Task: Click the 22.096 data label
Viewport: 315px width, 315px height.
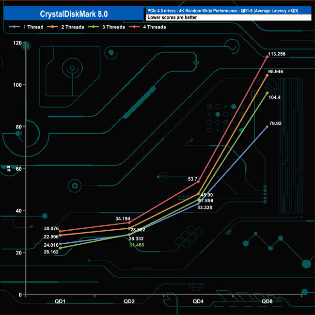Action: click(x=51, y=237)
